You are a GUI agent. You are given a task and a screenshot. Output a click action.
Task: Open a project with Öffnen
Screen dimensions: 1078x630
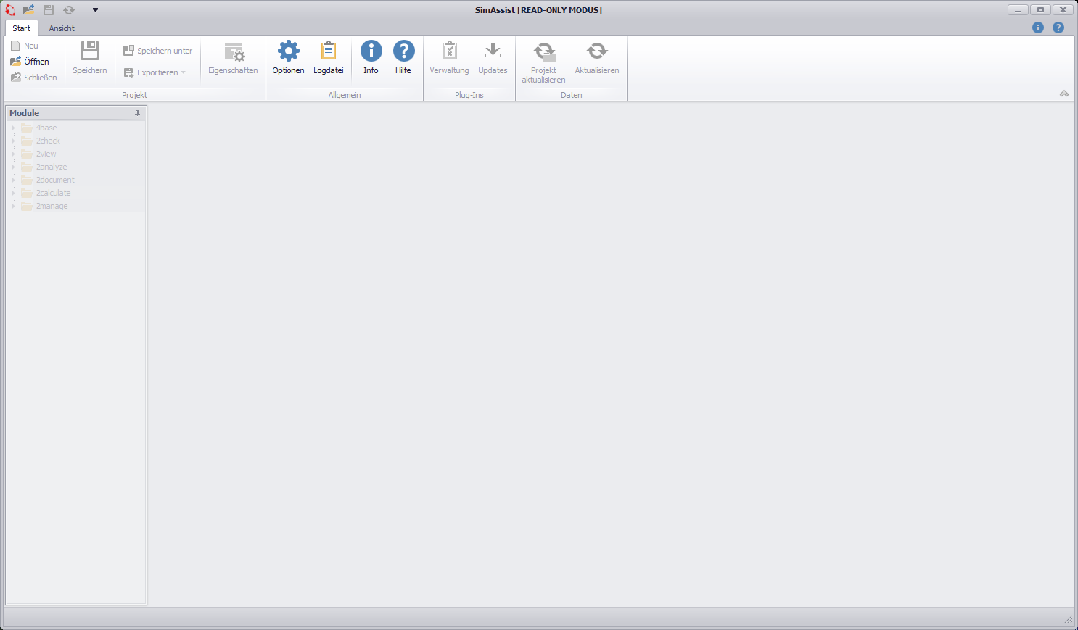tap(30, 62)
